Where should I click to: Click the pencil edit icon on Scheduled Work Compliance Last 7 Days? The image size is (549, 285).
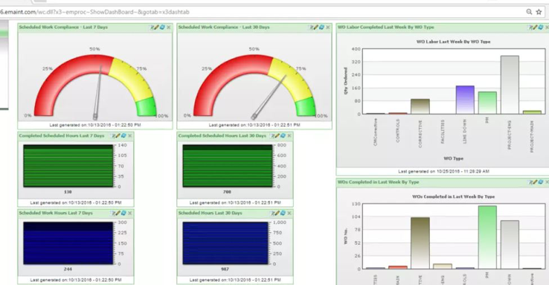point(157,28)
